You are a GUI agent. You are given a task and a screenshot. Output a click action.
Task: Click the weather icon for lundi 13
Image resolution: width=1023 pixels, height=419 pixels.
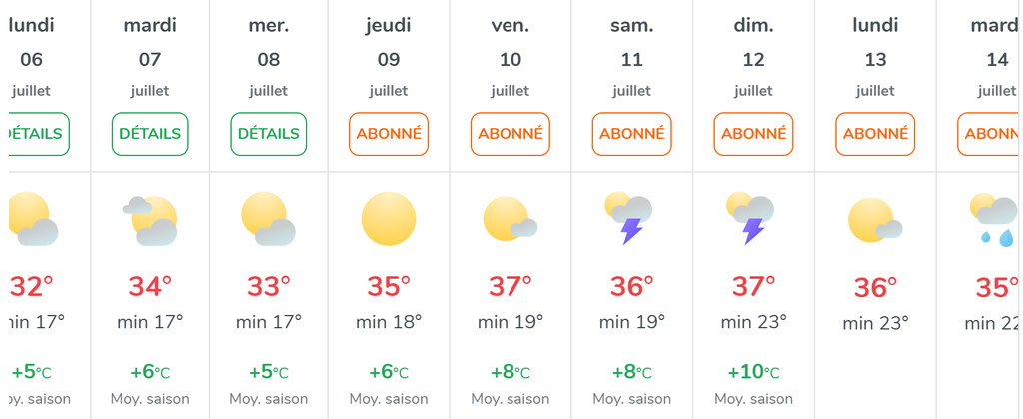coord(875,218)
